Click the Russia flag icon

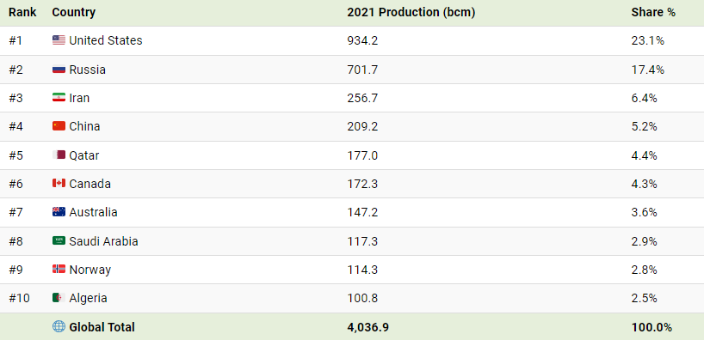tap(59, 70)
